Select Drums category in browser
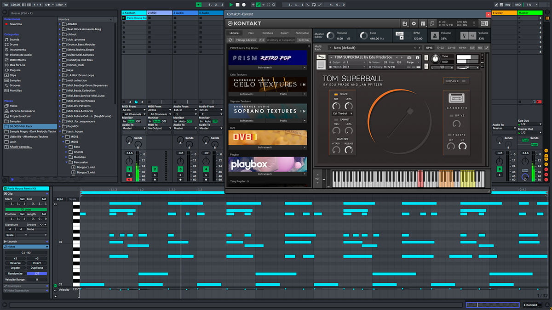The height and width of the screenshot is (310, 552). (x=14, y=45)
